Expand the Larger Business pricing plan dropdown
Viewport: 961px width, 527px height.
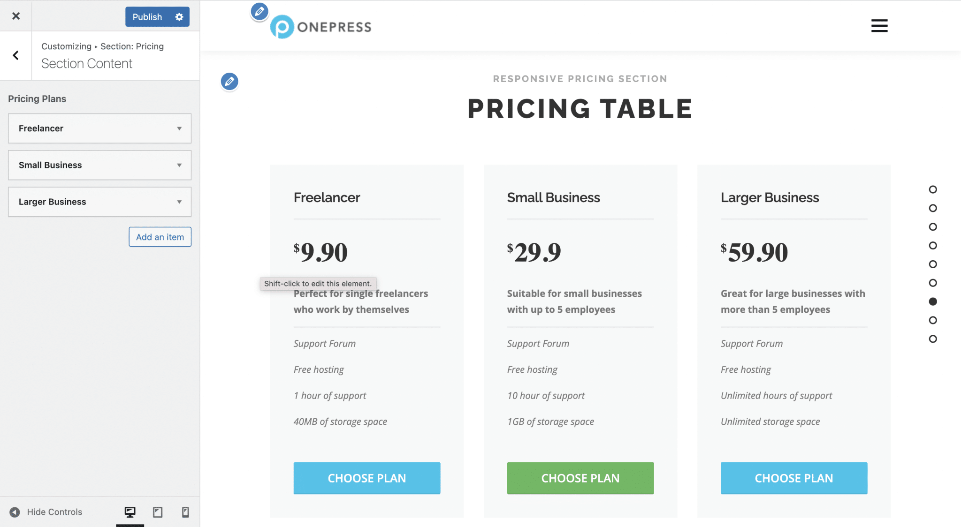(179, 202)
